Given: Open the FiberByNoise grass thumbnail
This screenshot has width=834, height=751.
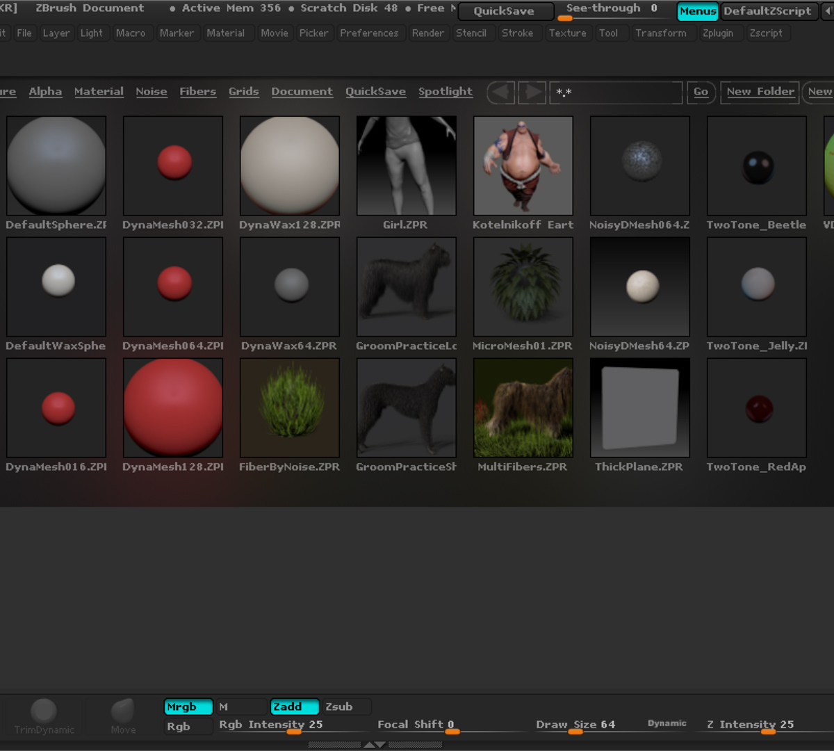Looking at the screenshot, I should pos(290,407).
